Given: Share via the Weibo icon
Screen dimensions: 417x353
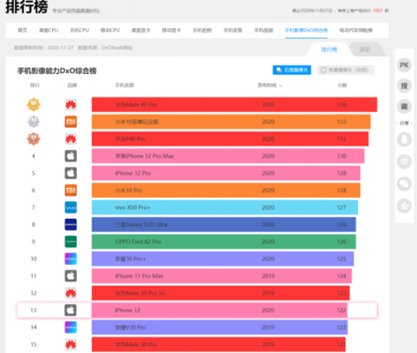Looking at the screenshot, I should point(405,161).
